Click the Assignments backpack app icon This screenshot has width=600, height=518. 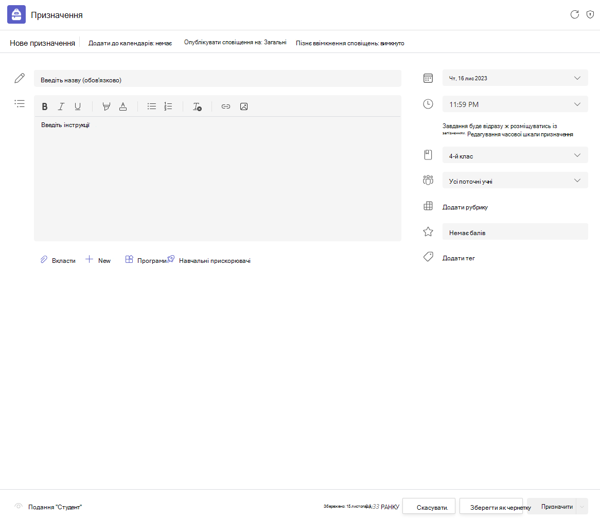(16, 14)
